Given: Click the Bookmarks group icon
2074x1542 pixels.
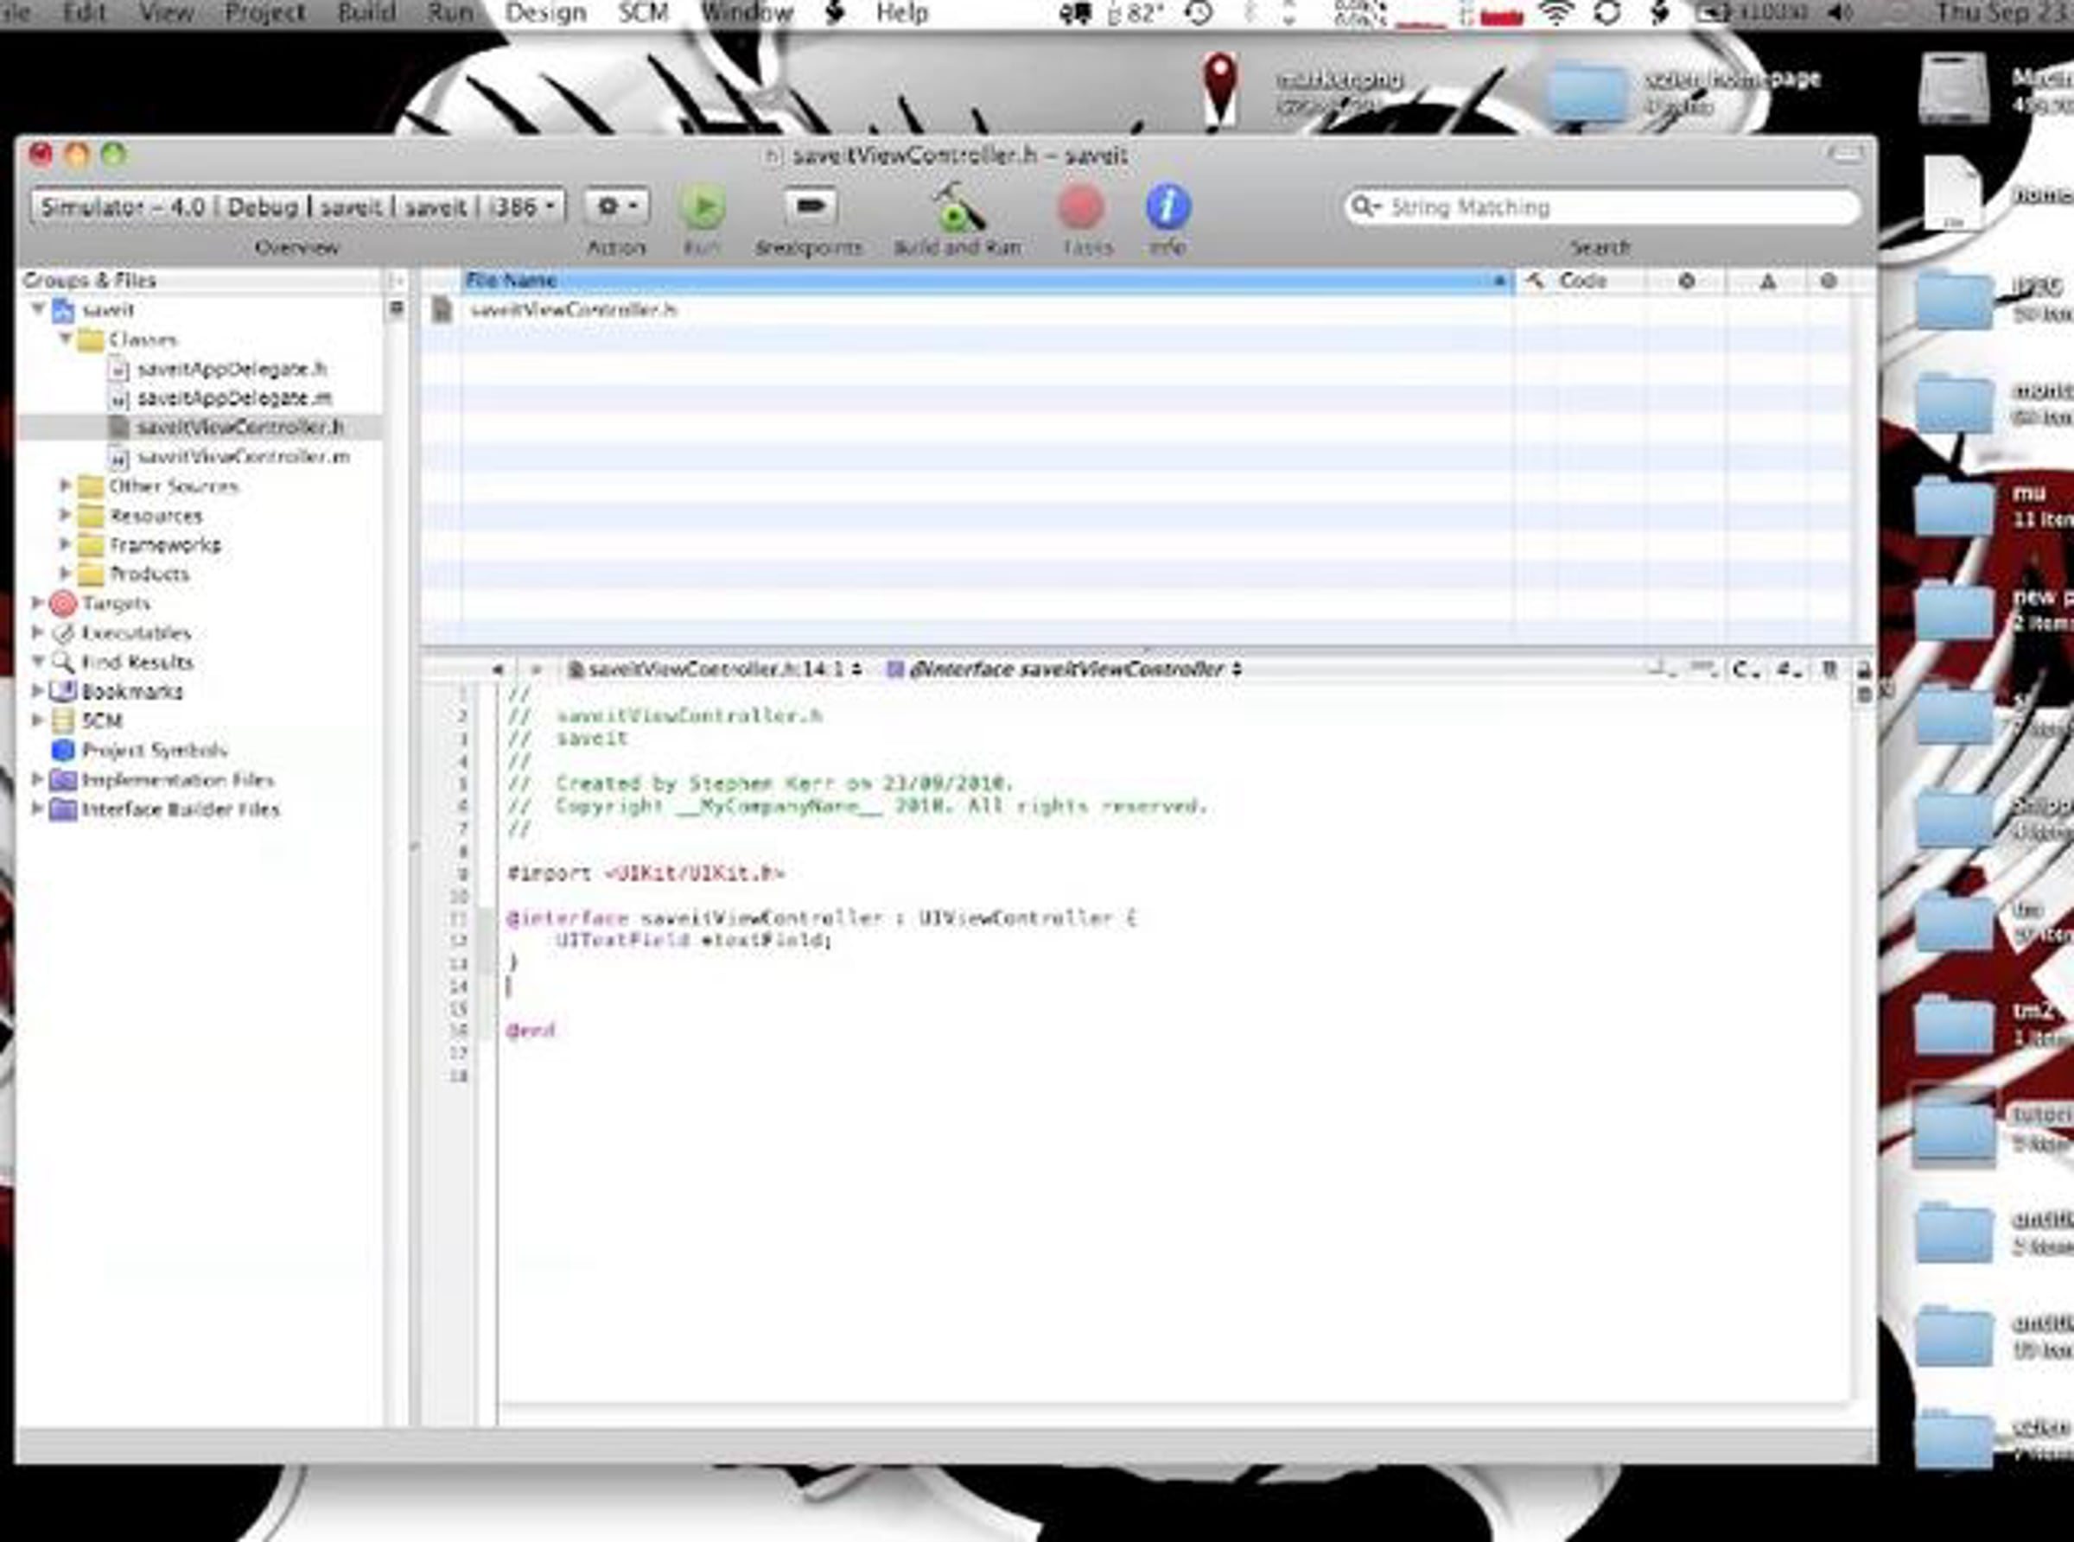Looking at the screenshot, I should [x=62, y=692].
